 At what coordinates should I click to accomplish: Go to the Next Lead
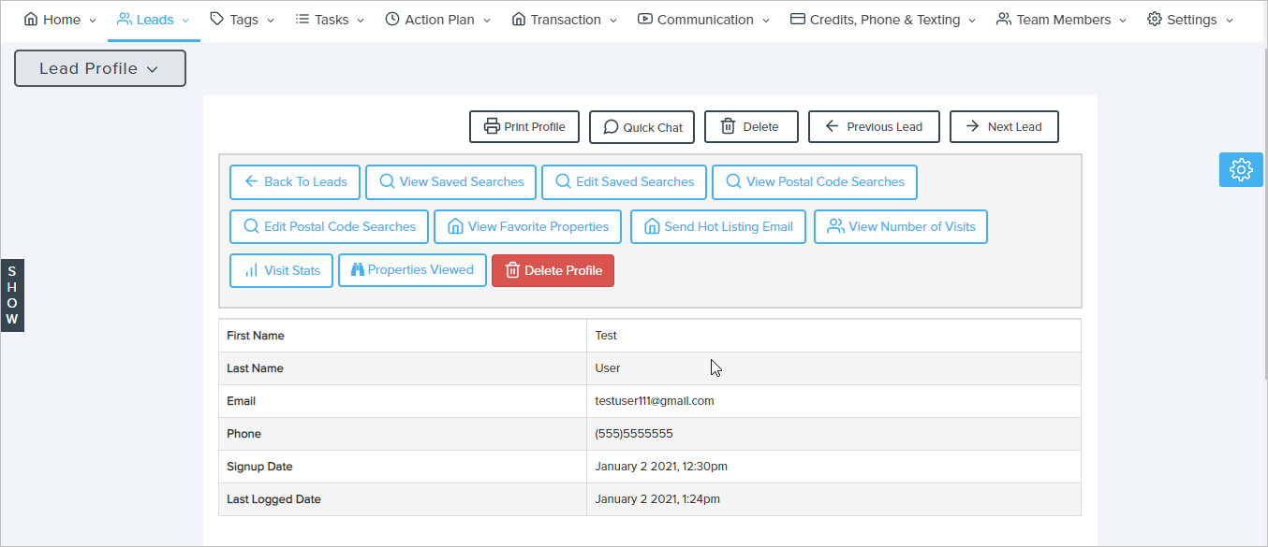[1004, 127]
